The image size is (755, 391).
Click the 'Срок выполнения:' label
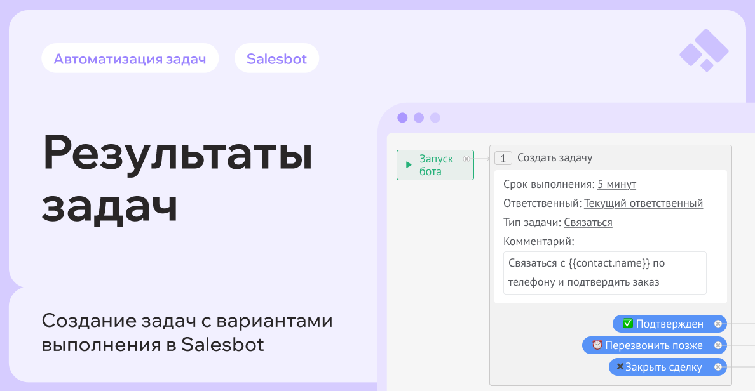tap(549, 184)
